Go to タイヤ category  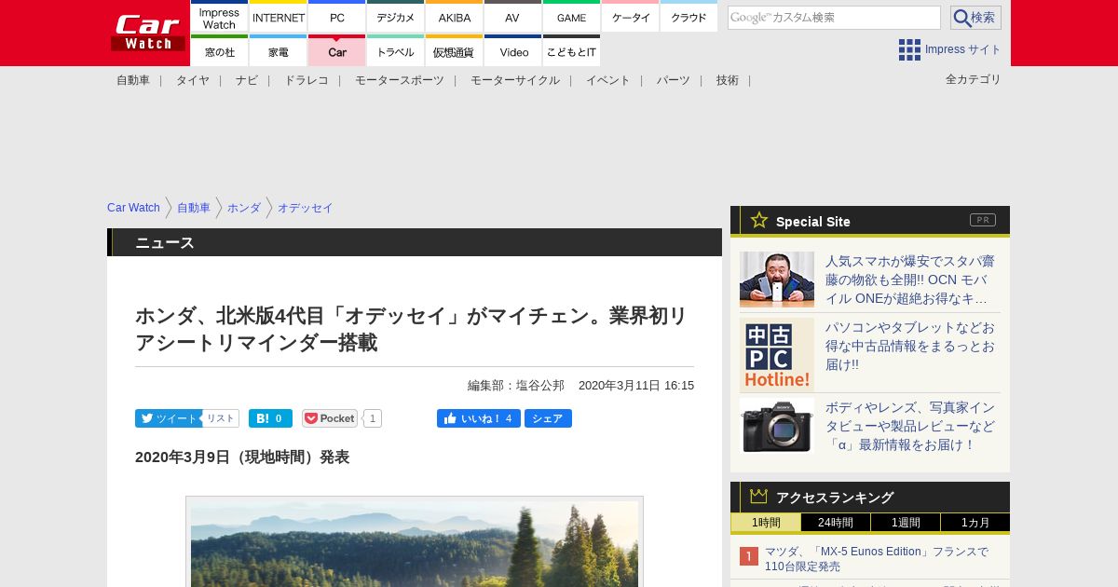(193, 80)
